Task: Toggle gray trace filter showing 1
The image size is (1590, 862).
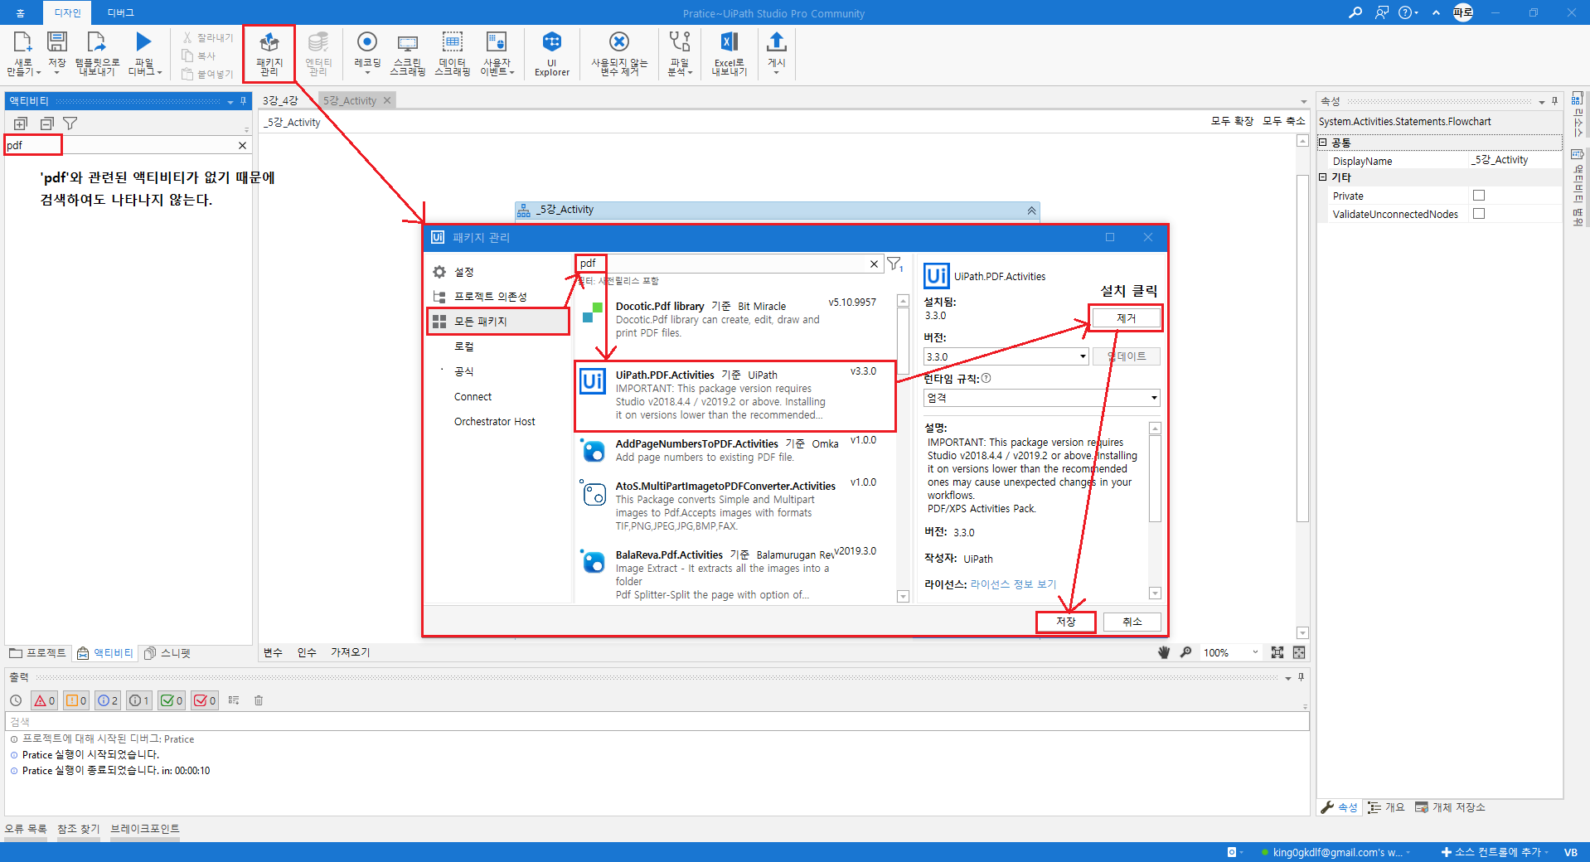Action: click(x=139, y=700)
